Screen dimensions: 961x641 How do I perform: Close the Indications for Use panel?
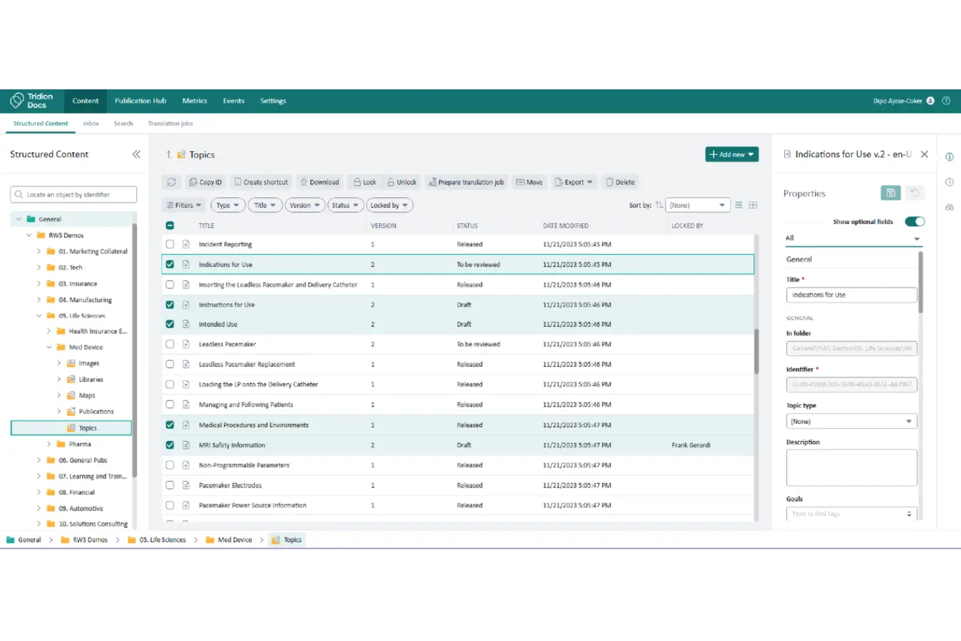click(925, 155)
